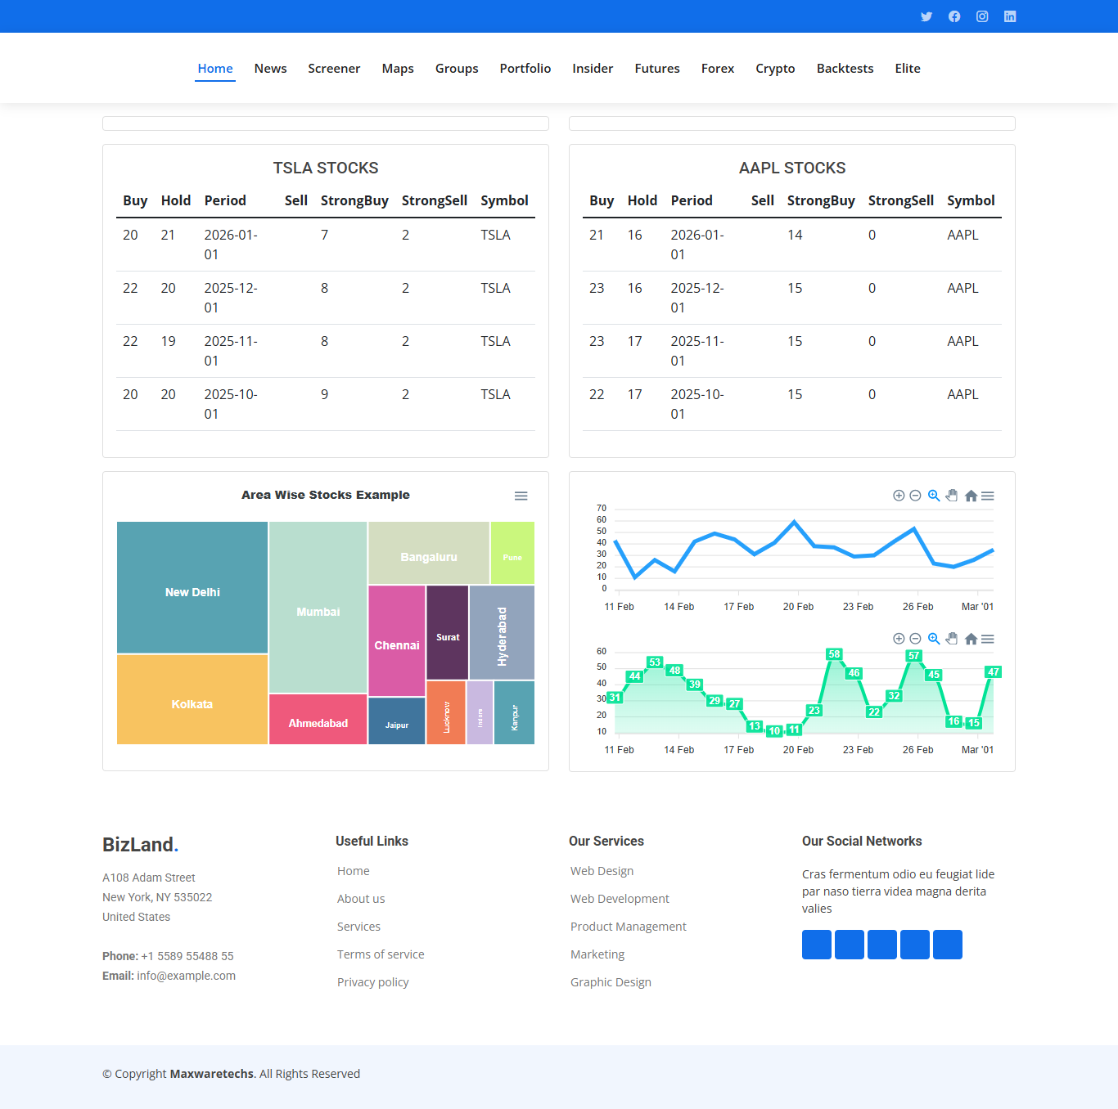Viewport: 1118px width, 1109px height.
Task: Select the Mumbai tile in the treemap
Action: (x=318, y=608)
